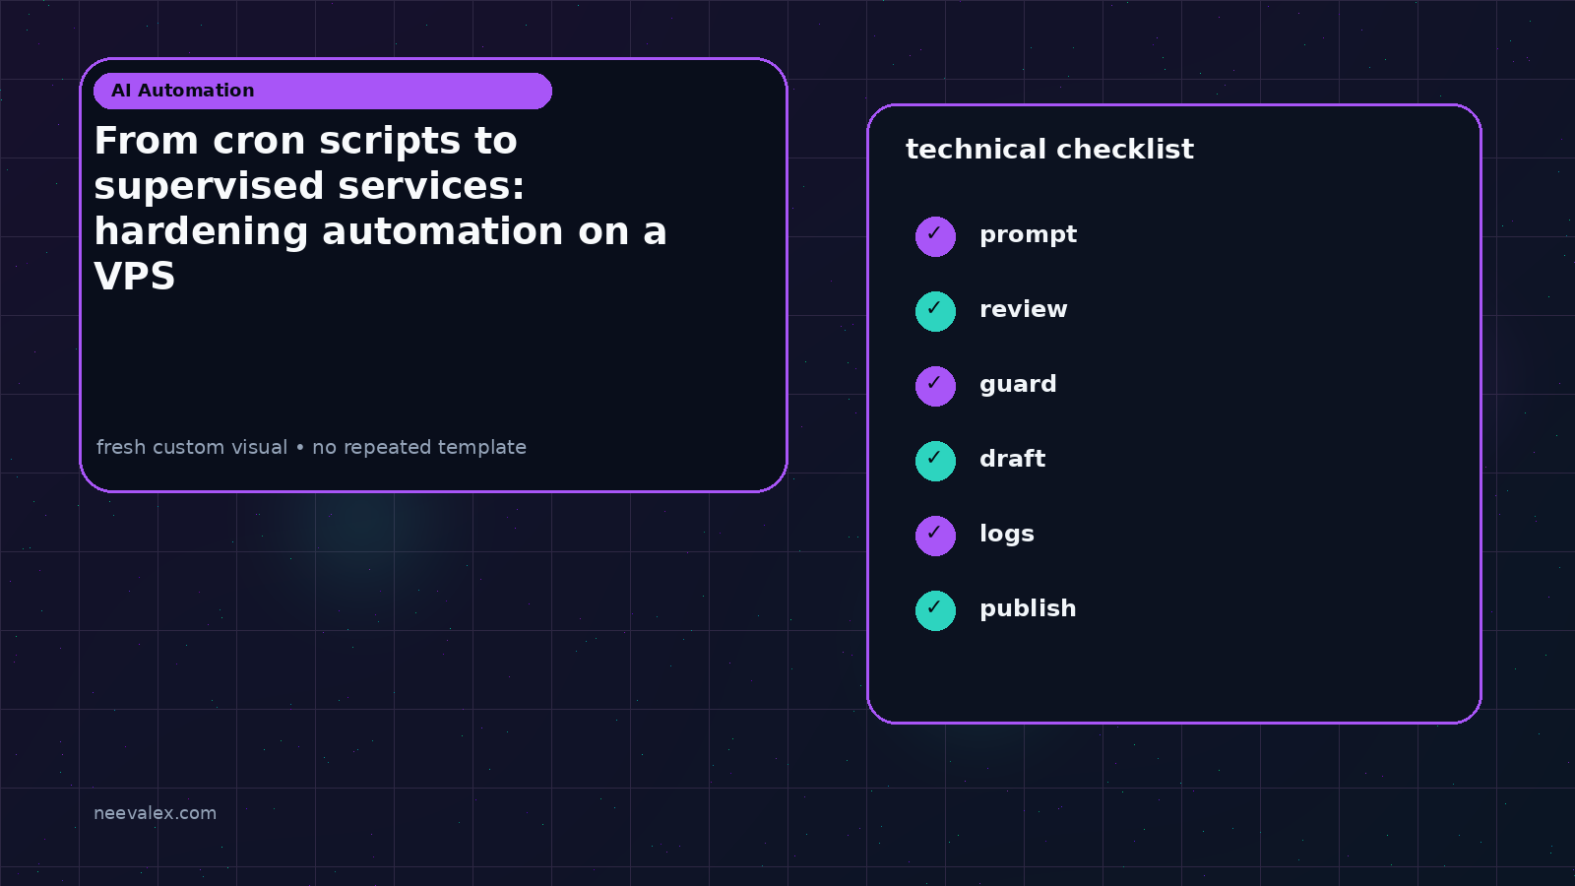Select the 'prompt' checklist label
Image resolution: width=1575 pixels, height=886 pixels.
click(x=1028, y=235)
